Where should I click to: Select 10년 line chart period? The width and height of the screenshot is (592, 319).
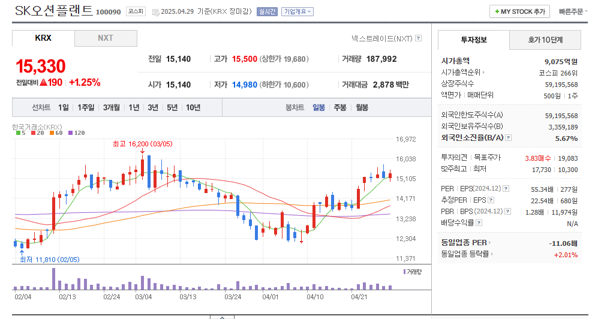point(193,107)
